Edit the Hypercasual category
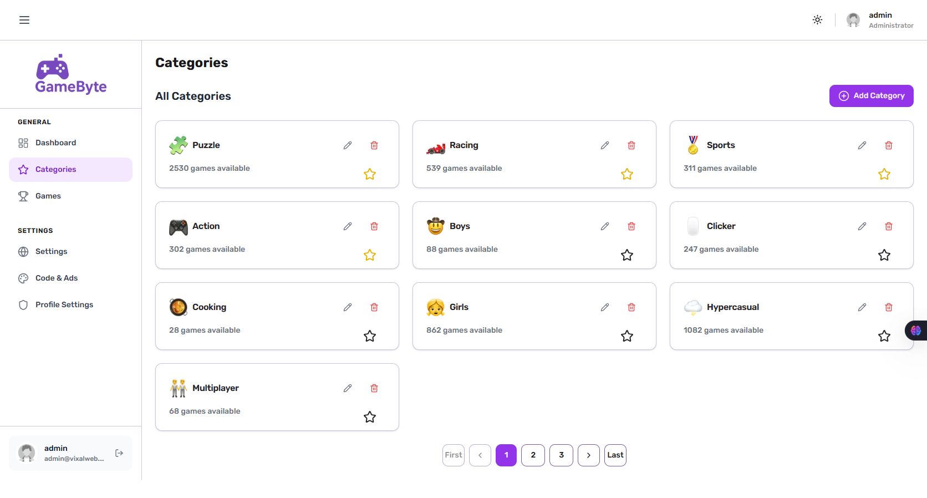 tap(862, 307)
